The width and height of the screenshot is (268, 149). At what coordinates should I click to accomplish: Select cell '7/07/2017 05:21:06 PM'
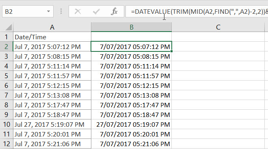click(131, 144)
